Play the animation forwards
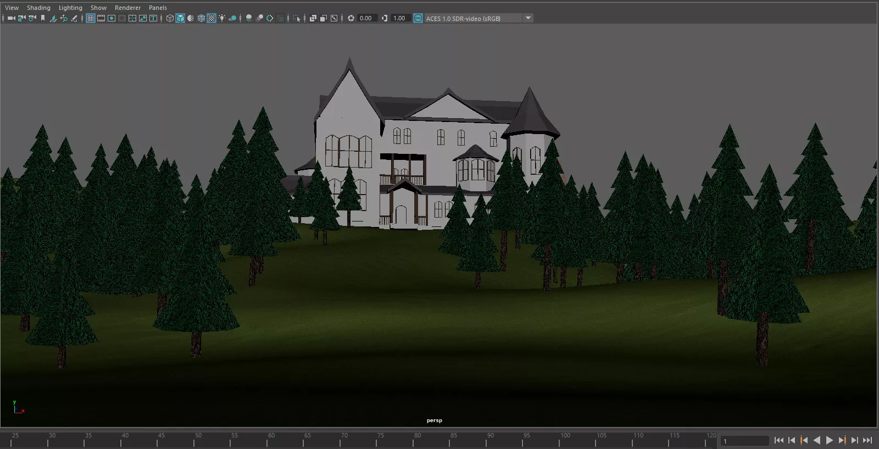The image size is (879, 449). (830, 440)
